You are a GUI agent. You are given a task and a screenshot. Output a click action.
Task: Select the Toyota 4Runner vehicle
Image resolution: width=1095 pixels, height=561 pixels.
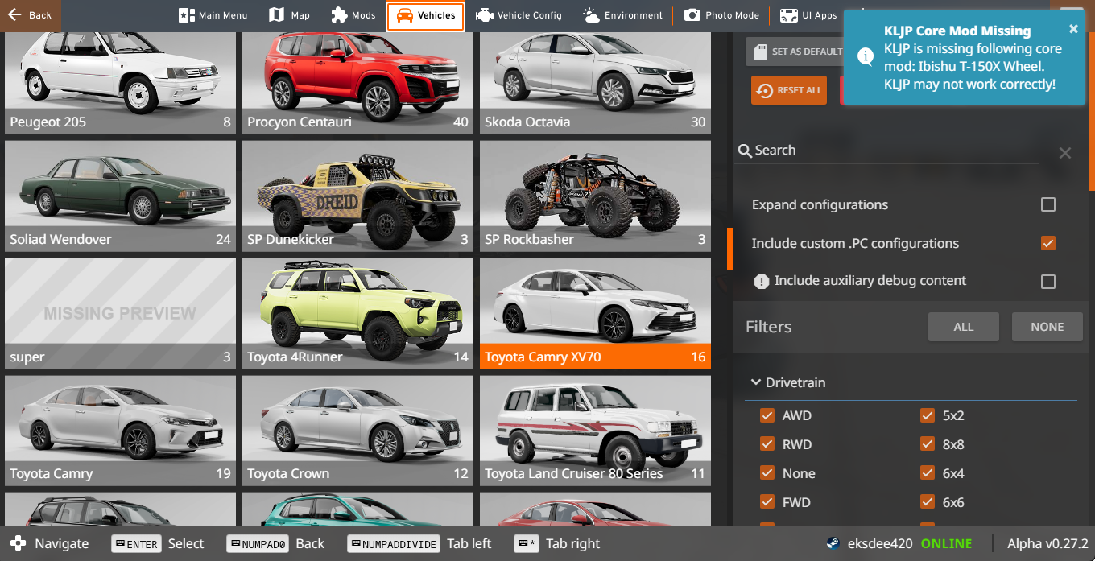pos(357,314)
